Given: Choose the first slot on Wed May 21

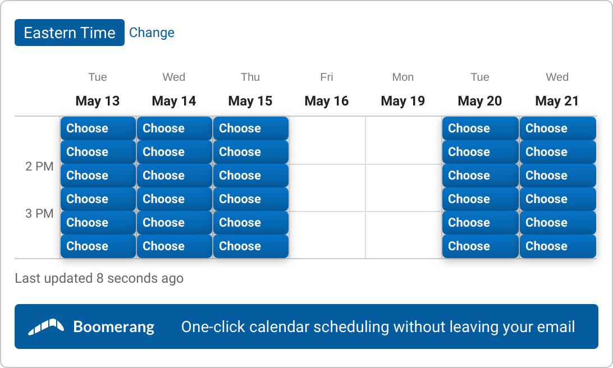Looking at the screenshot, I should [x=557, y=128].
